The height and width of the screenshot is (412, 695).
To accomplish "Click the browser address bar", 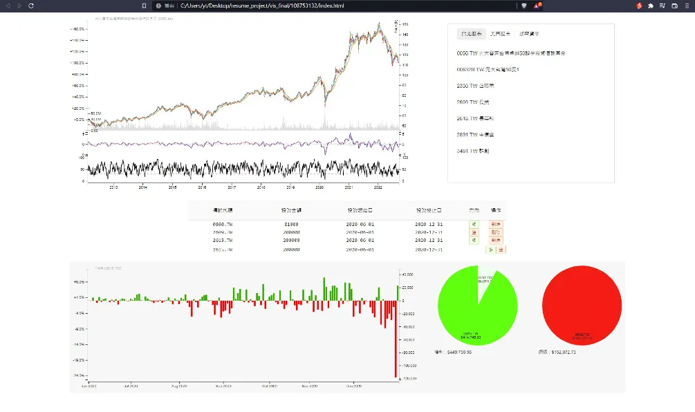I will coord(332,6).
